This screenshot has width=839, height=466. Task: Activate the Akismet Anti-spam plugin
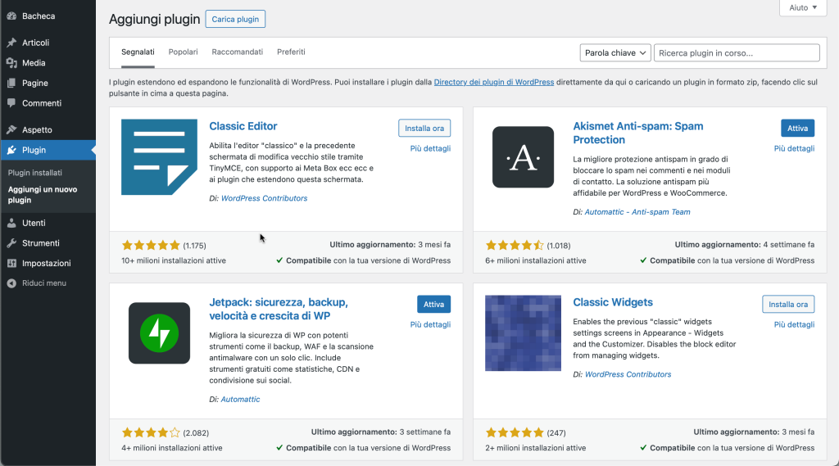coord(797,129)
